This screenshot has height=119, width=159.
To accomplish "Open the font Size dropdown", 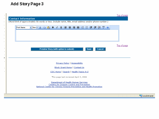I will (x=35, y=27).
